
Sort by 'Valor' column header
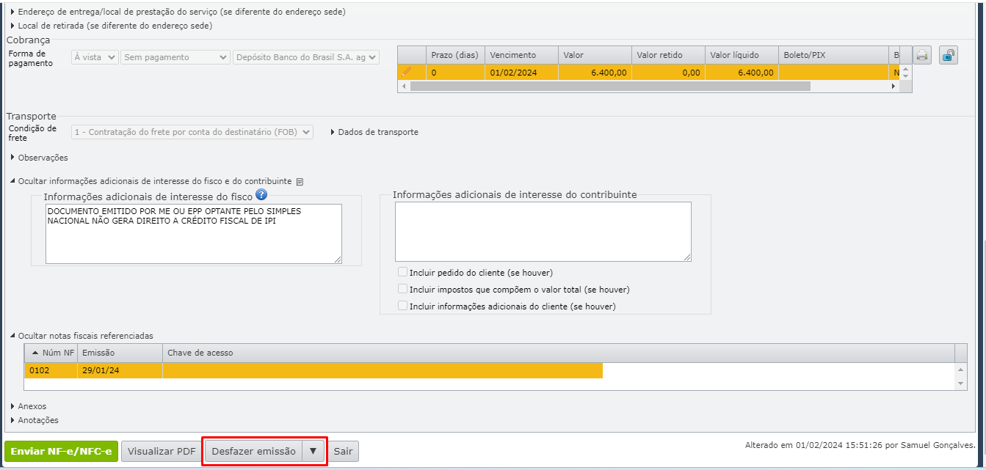[x=595, y=55]
